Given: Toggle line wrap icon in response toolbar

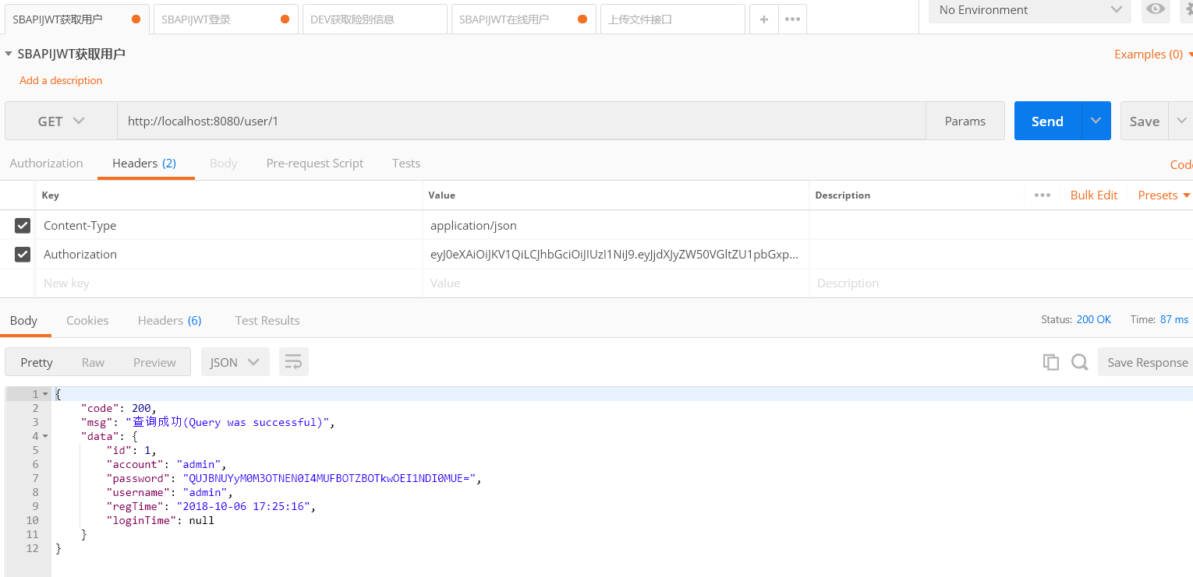Looking at the screenshot, I should [x=294, y=362].
